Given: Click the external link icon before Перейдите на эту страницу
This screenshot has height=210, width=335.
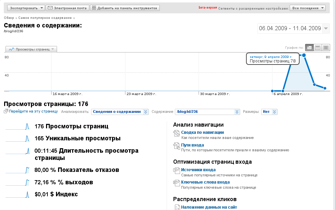Looking at the screenshot, I should [x=6, y=112].
